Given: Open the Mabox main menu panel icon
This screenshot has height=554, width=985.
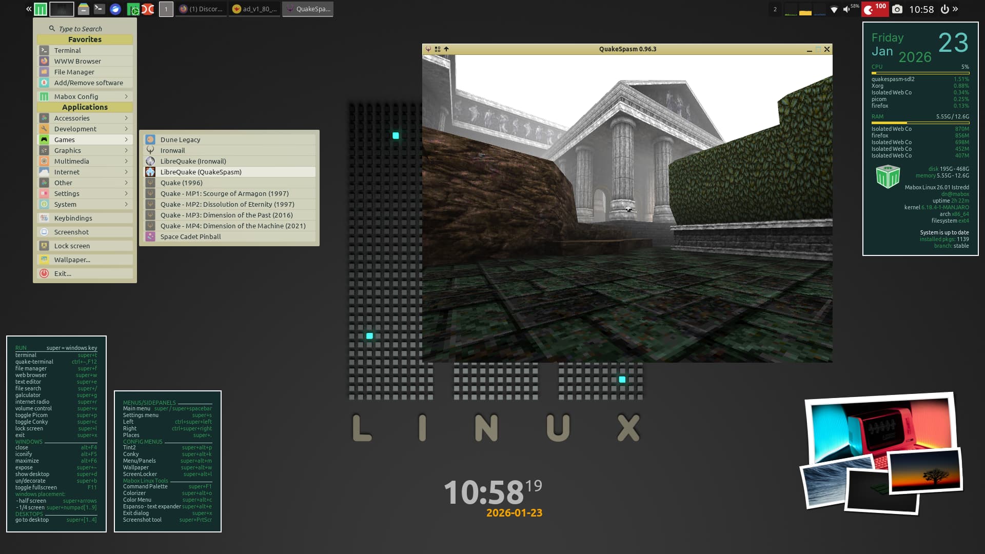Looking at the screenshot, I should tap(41, 9).
